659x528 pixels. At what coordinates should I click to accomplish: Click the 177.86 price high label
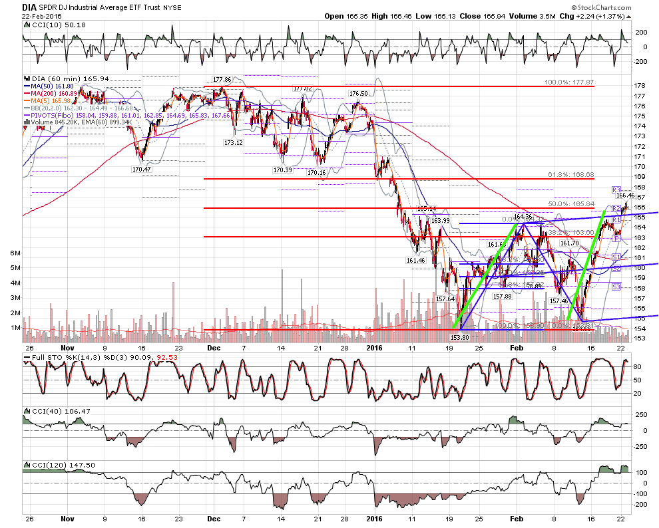(x=222, y=80)
